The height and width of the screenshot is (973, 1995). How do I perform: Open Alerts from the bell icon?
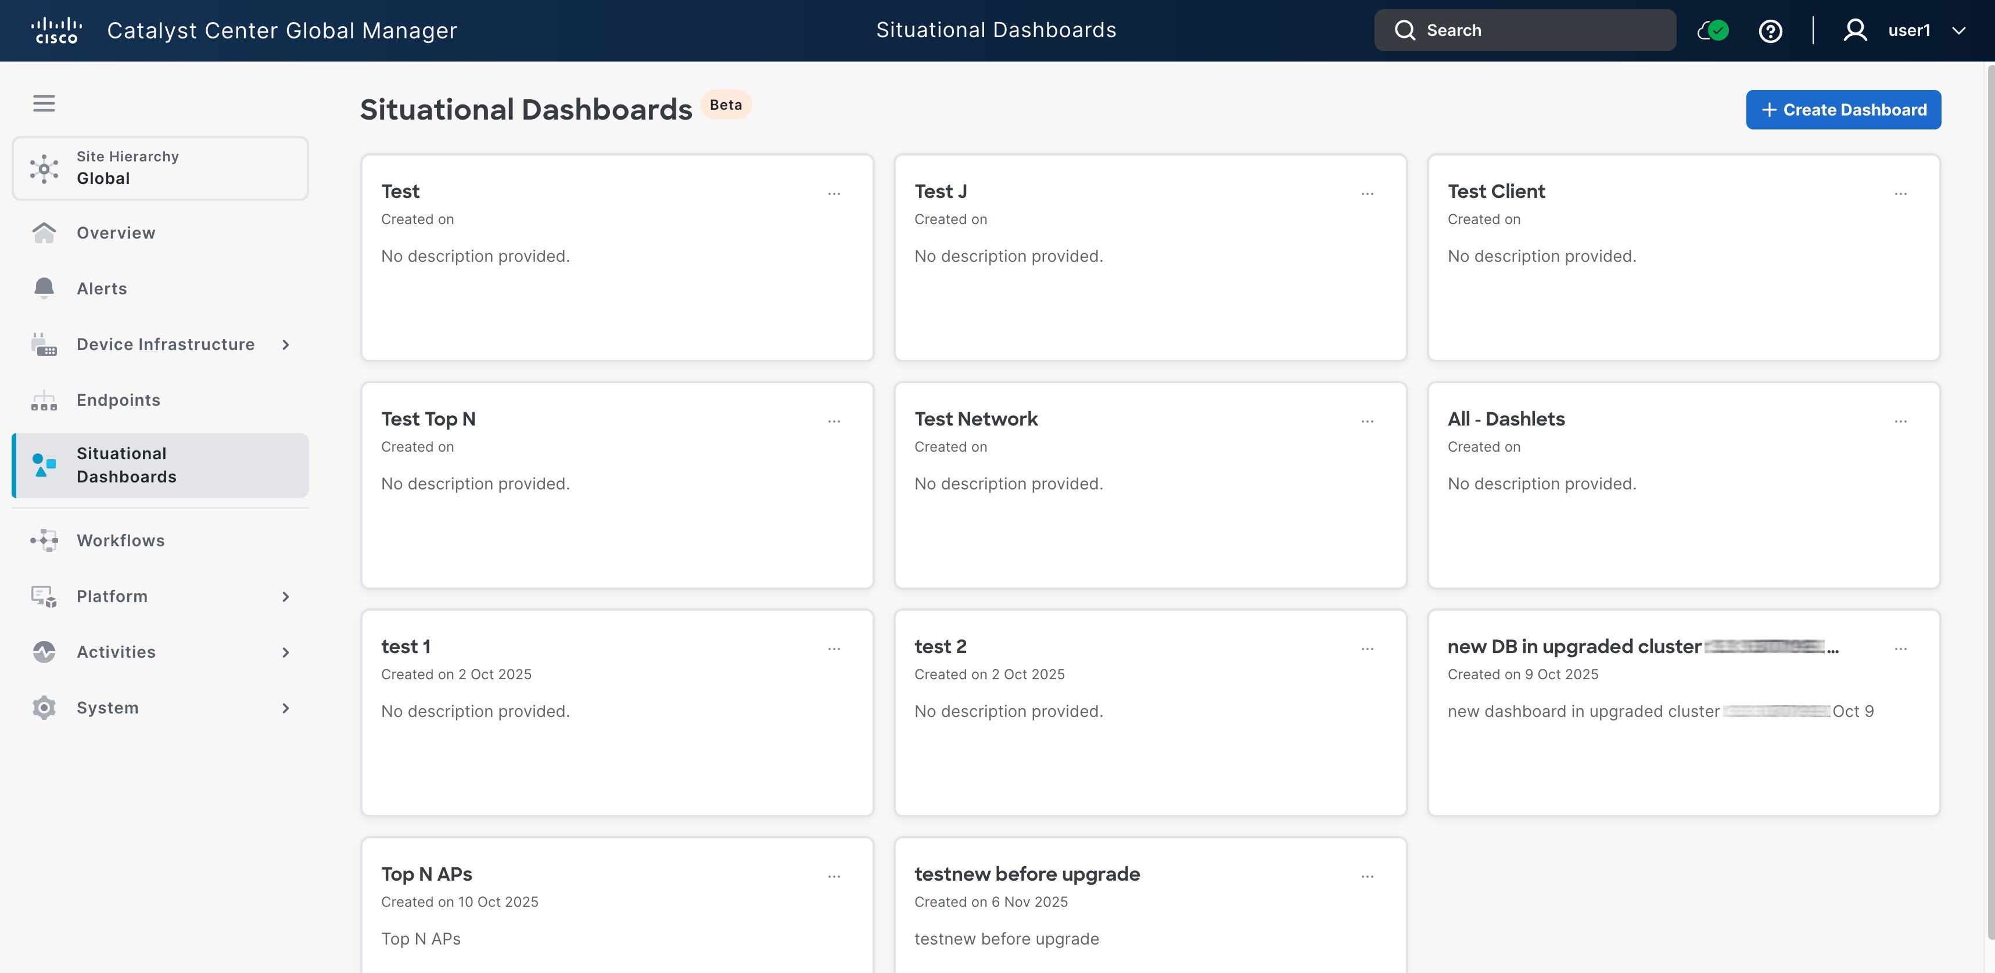click(44, 288)
